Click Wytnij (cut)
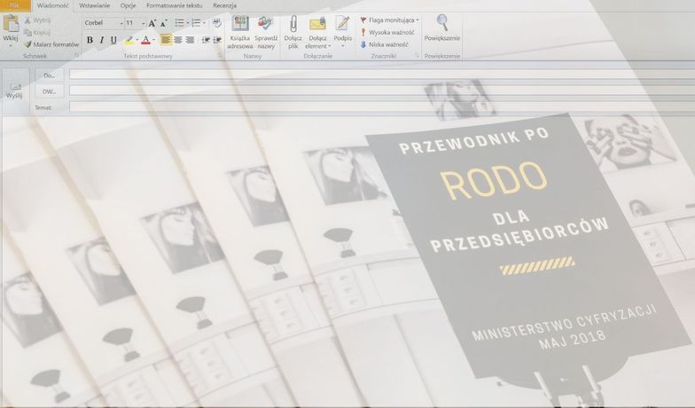This screenshot has width=695, height=408. tap(37, 20)
